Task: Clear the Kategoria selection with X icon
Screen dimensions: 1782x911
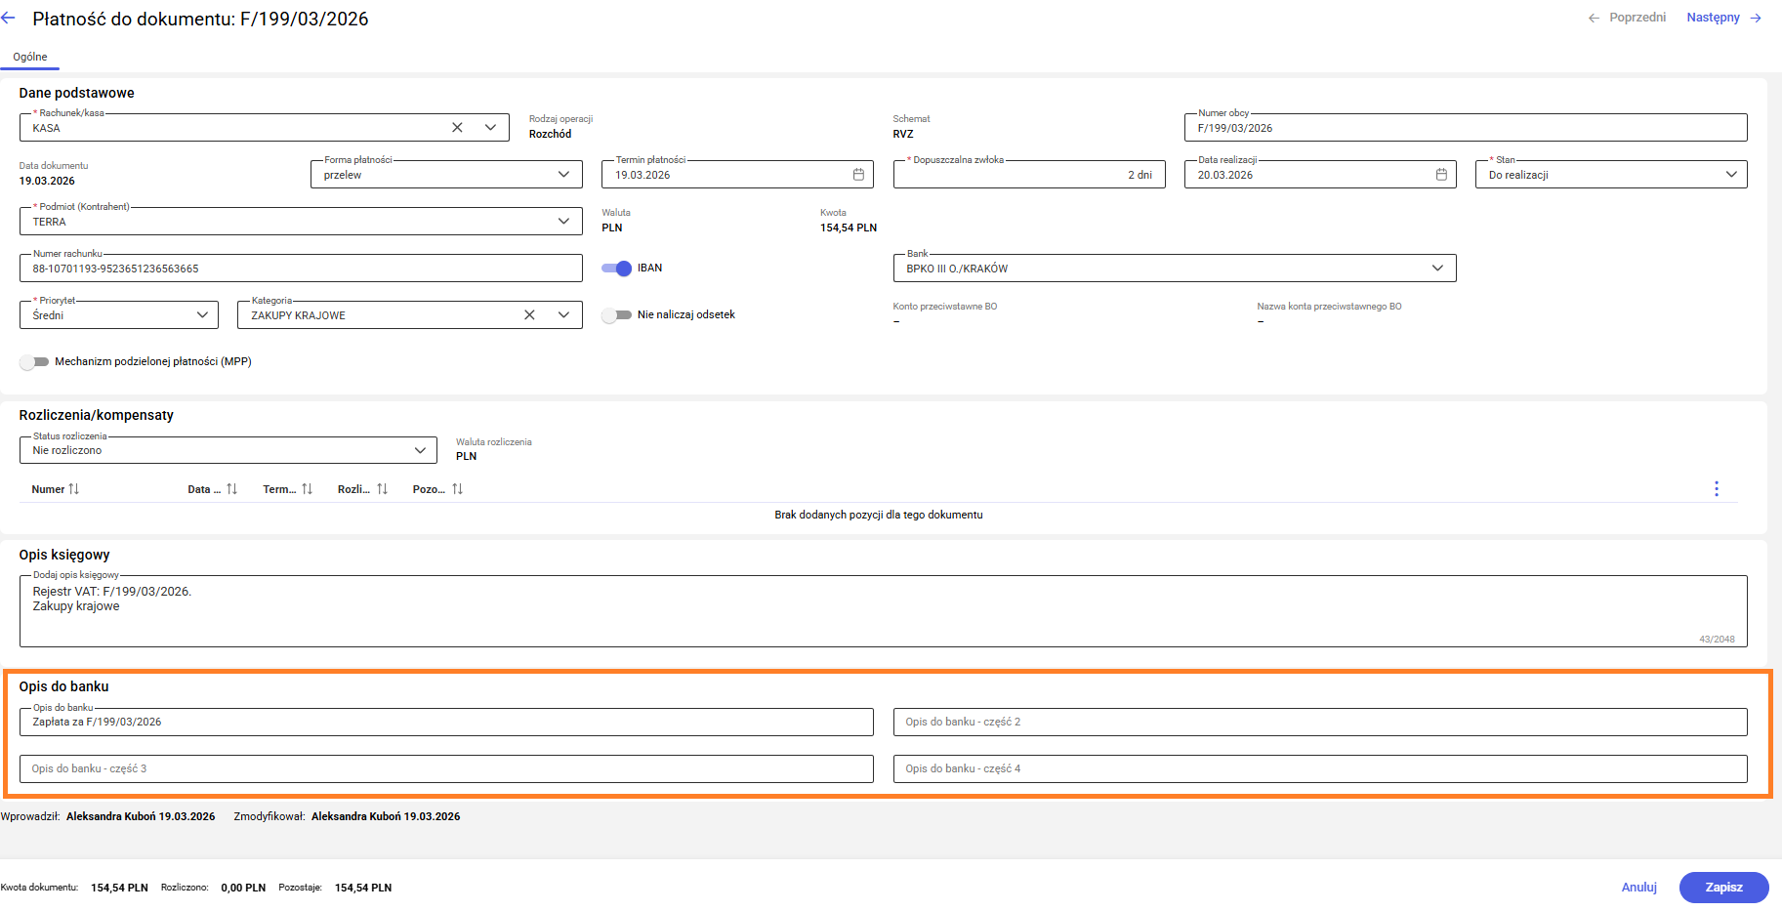Action: click(529, 315)
